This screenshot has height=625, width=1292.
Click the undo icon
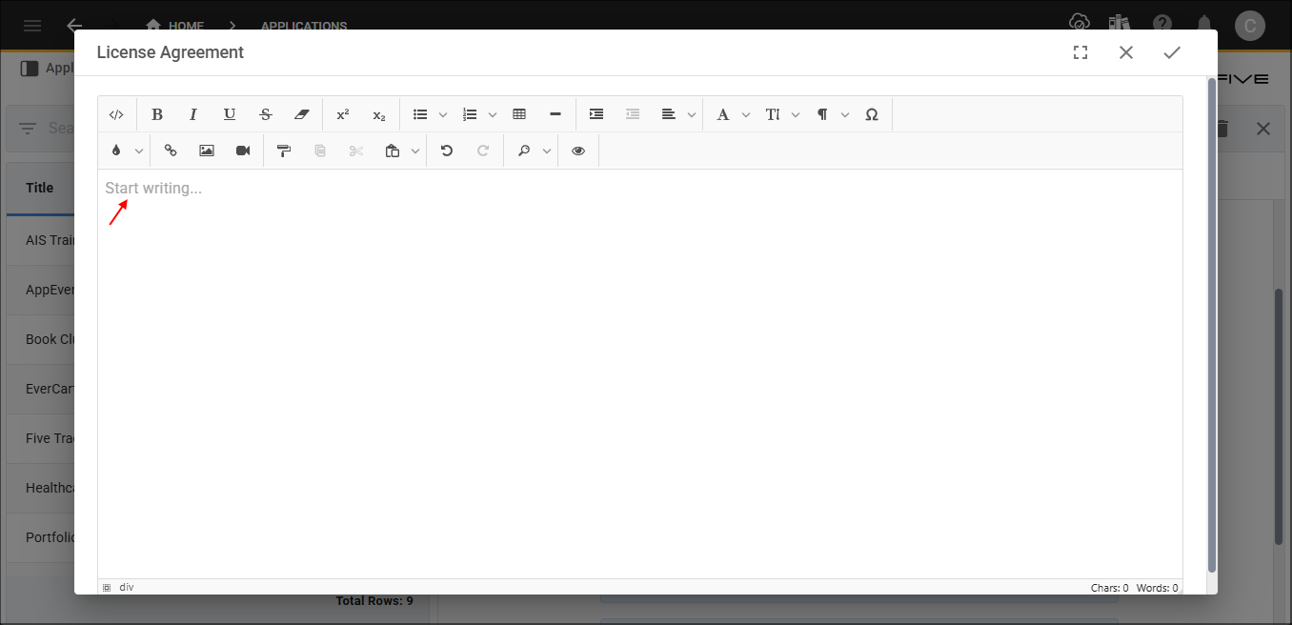(x=446, y=150)
